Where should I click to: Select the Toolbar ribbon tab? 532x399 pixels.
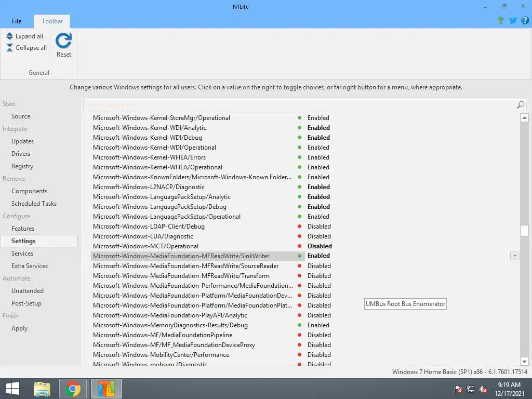52,21
